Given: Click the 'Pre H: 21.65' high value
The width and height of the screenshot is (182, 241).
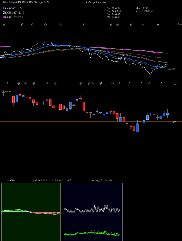Looking at the screenshot, I should coord(114,11).
